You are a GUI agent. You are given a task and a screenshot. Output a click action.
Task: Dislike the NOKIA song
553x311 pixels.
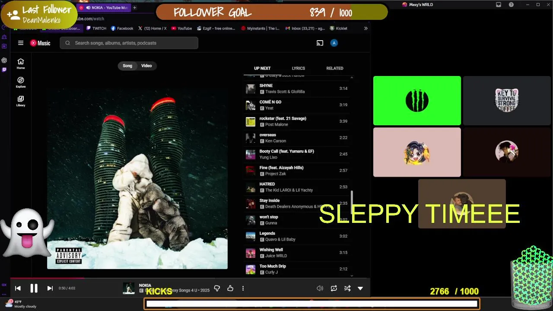217,288
